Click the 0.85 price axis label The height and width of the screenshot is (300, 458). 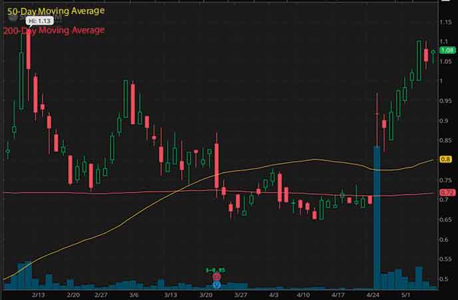click(x=445, y=141)
